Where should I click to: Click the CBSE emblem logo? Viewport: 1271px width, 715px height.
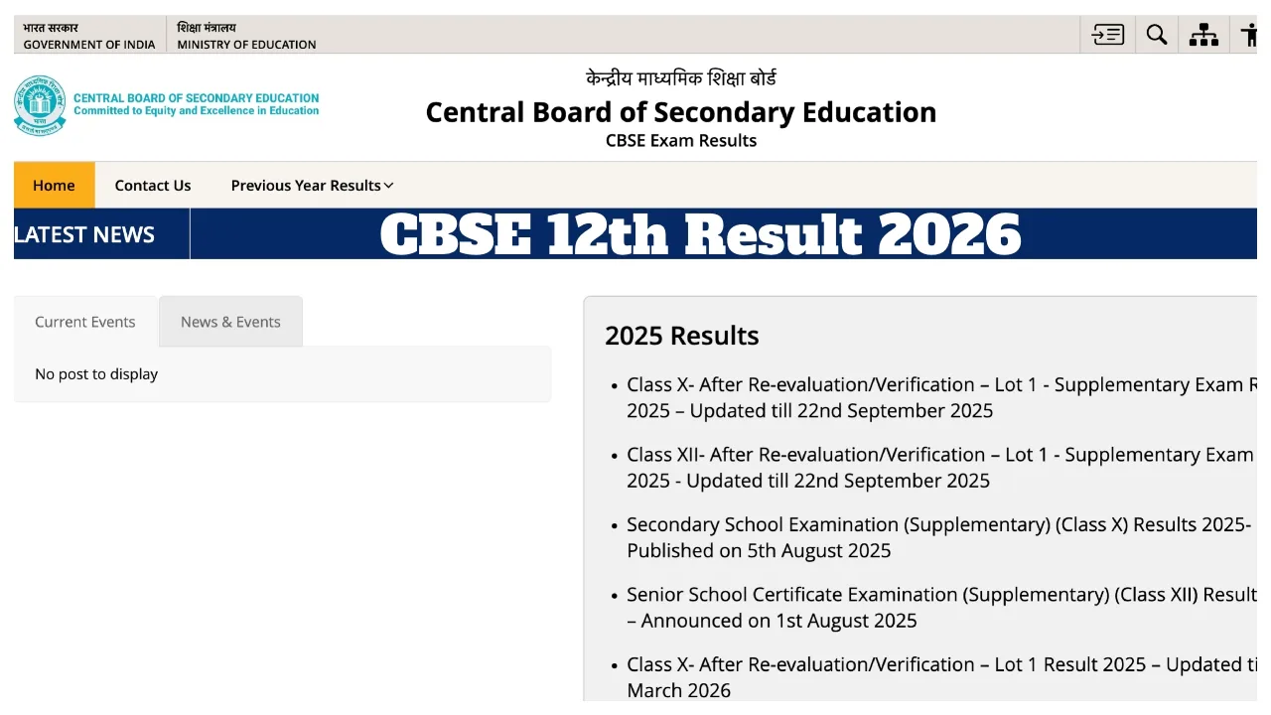pyautogui.click(x=40, y=105)
